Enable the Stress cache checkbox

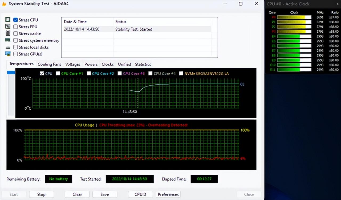pyautogui.click(x=15, y=34)
